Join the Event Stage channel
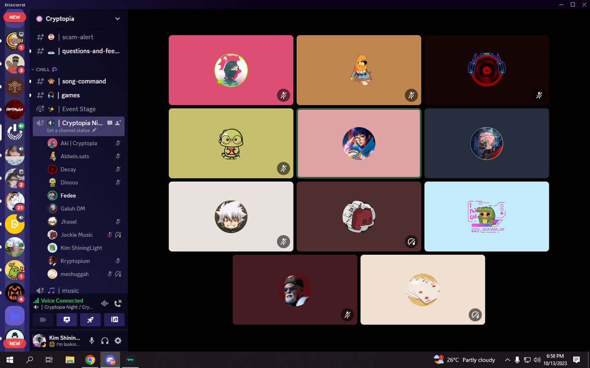The image size is (590, 368). click(x=79, y=109)
